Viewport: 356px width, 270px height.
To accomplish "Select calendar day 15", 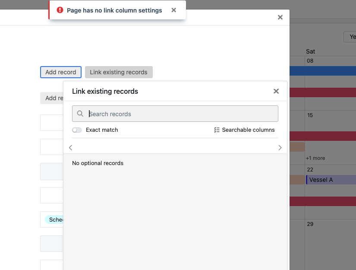I will (310, 115).
